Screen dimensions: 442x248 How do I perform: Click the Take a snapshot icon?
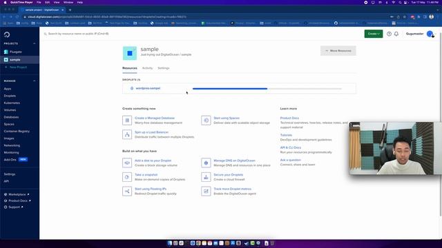[127, 177]
